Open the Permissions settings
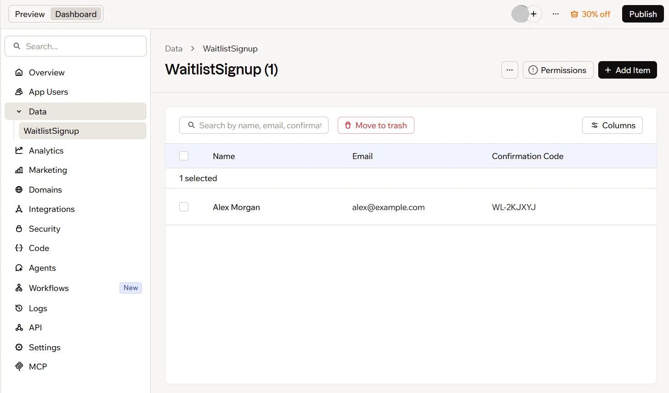 (558, 70)
